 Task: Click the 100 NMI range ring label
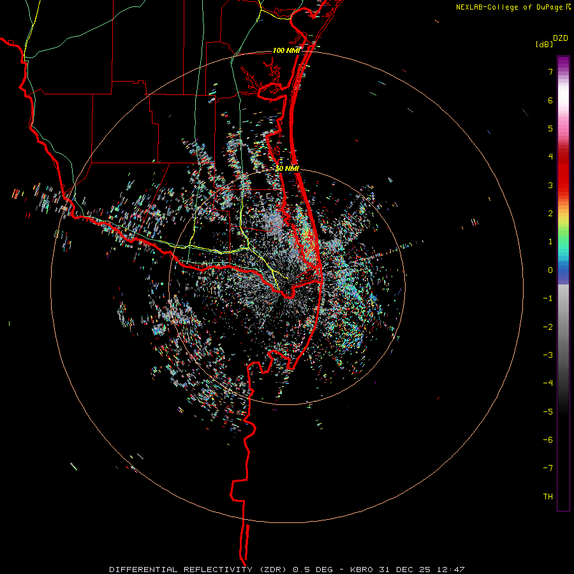tap(286, 50)
